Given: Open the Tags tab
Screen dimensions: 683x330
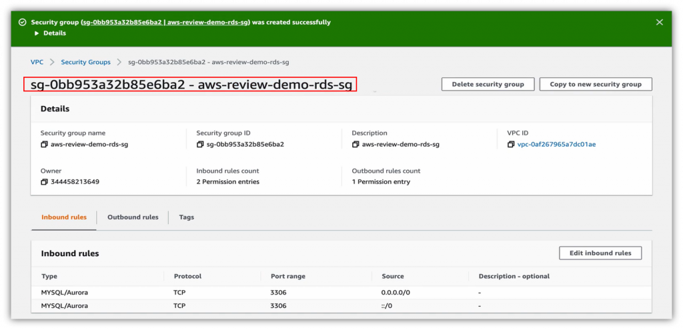Looking at the screenshot, I should tap(187, 217).
